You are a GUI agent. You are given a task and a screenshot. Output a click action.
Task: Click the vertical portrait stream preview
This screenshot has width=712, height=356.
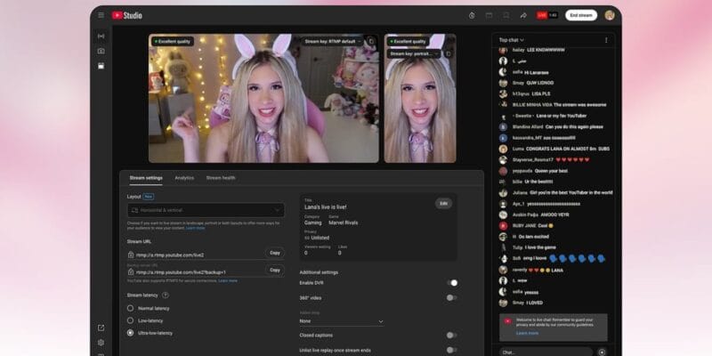click(420, 98)
